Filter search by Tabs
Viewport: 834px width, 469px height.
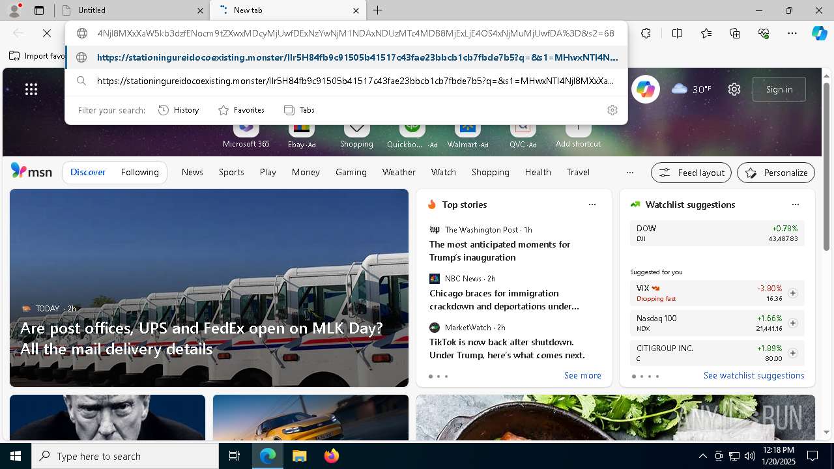[x=299, y=110]
